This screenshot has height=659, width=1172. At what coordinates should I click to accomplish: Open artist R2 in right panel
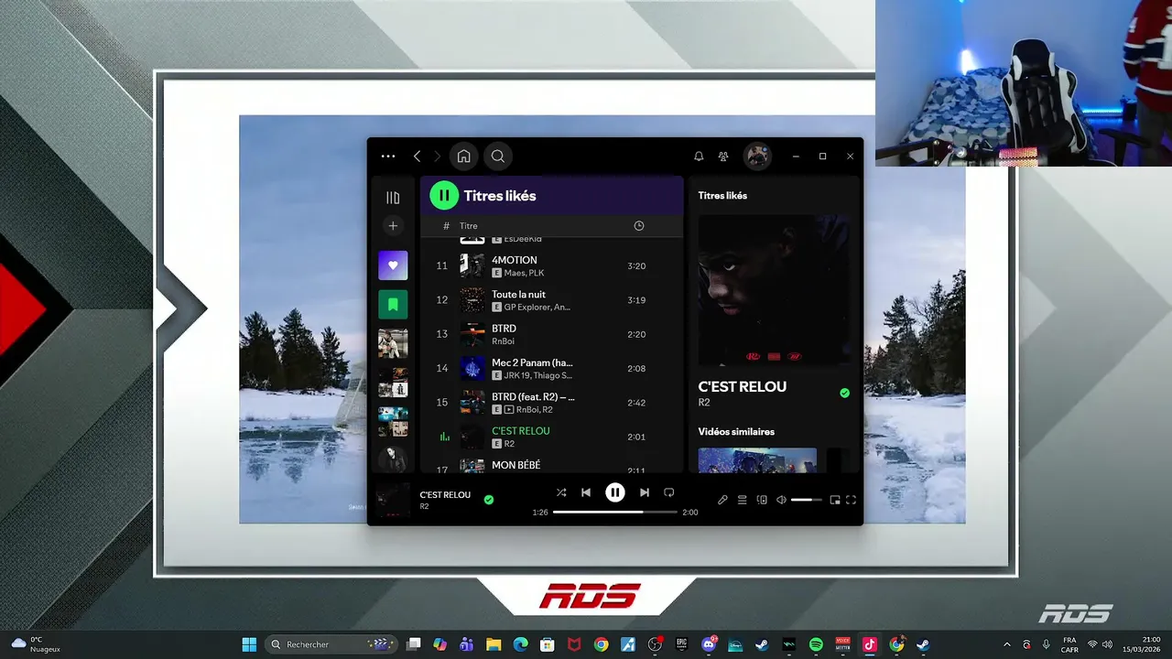pyautogui.click(x=704, y=403)
